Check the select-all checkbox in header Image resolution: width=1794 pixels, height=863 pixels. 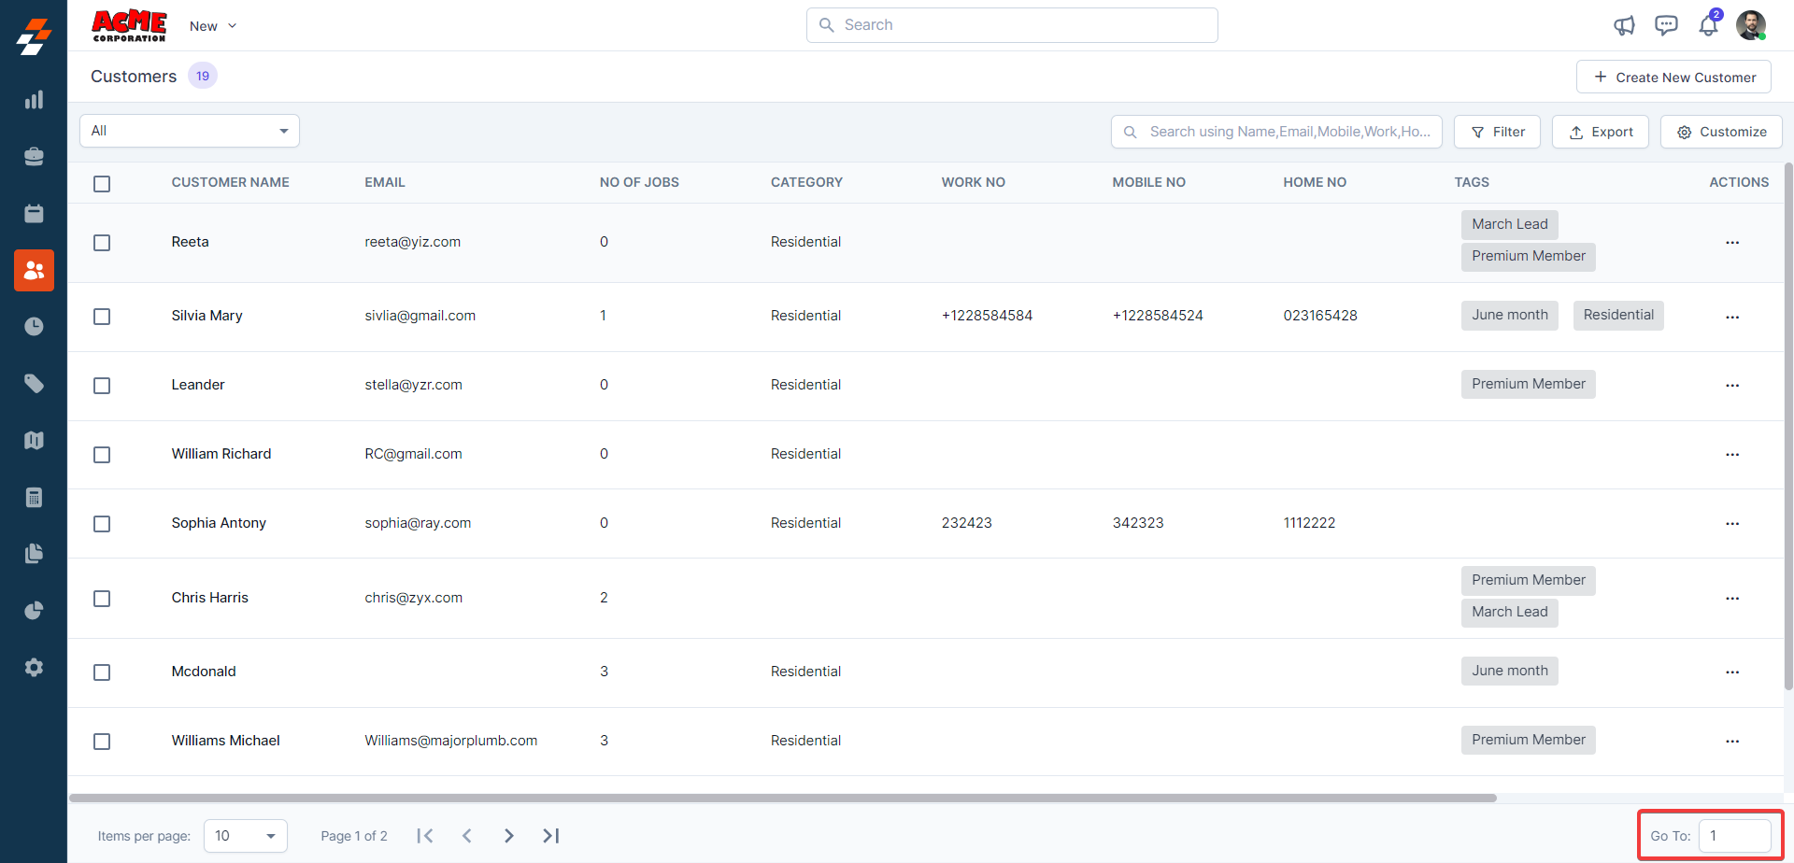click(x=102, y=184)
